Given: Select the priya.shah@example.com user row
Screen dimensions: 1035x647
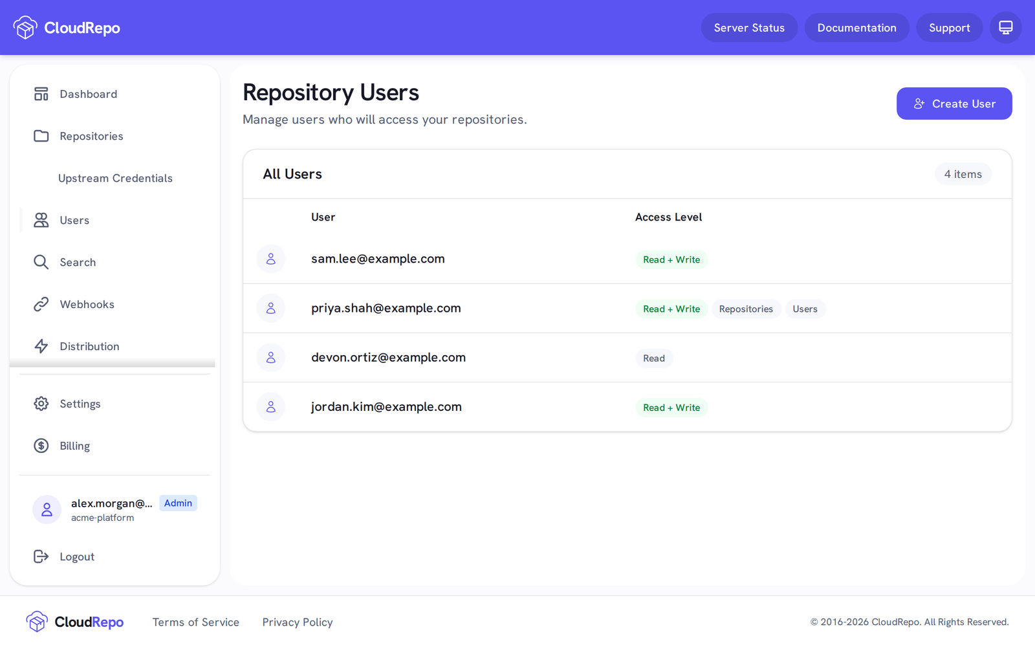Looking at the screenshot, I should point(627,309).
